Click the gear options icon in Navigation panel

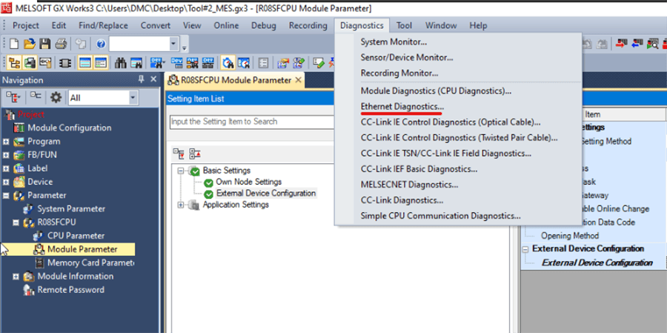click(x=56, y=97)
